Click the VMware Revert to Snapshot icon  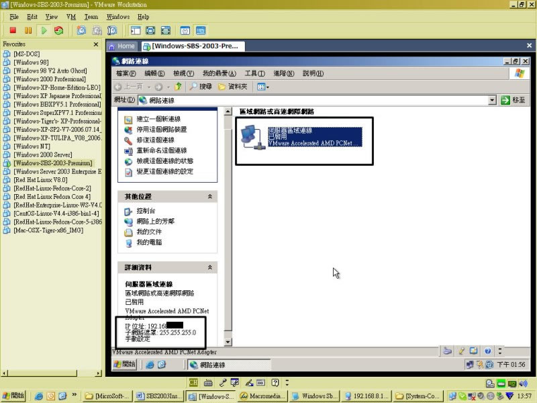[97, 30]
